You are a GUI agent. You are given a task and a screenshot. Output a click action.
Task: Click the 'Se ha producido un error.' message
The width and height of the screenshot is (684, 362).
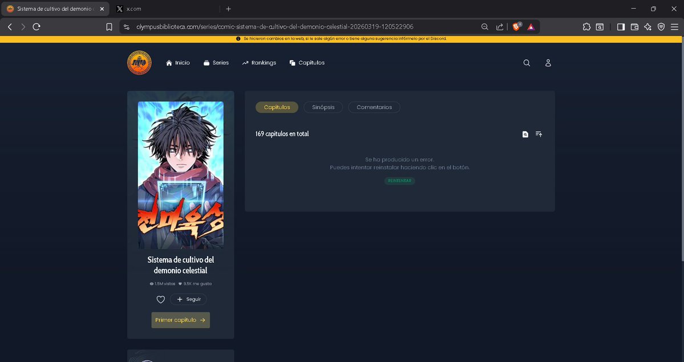pyautogui.click(x=399, y=160)
